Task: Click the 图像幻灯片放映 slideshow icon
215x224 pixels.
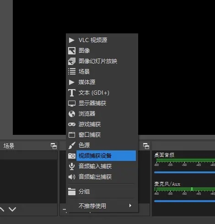Action: [x=72, y=61]
